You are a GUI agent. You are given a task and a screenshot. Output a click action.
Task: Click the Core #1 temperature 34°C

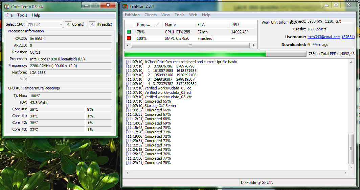(57, 116)
